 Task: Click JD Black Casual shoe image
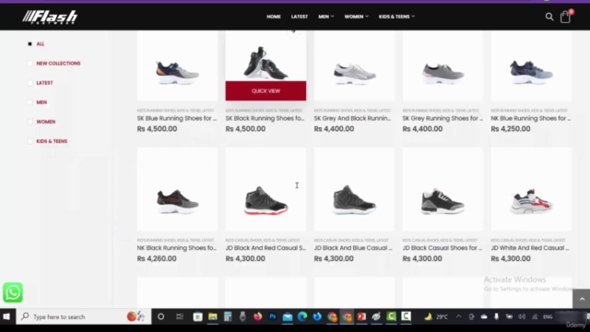click(442, 189)
